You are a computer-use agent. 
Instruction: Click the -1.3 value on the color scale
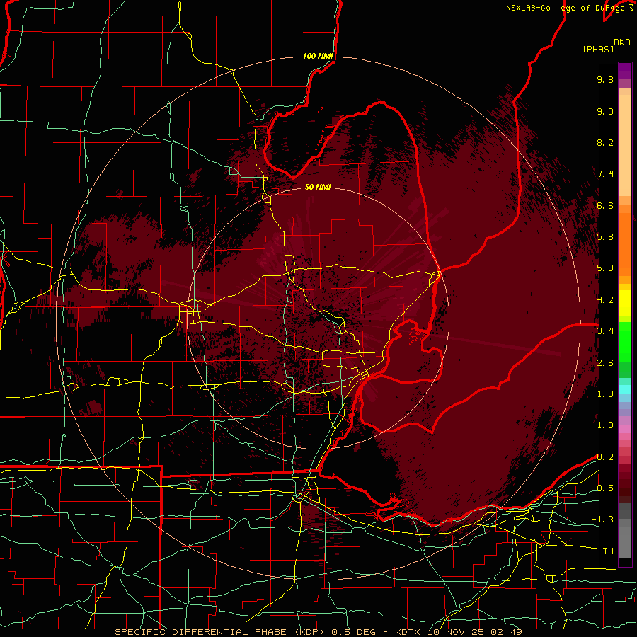(x=602, y=520)
